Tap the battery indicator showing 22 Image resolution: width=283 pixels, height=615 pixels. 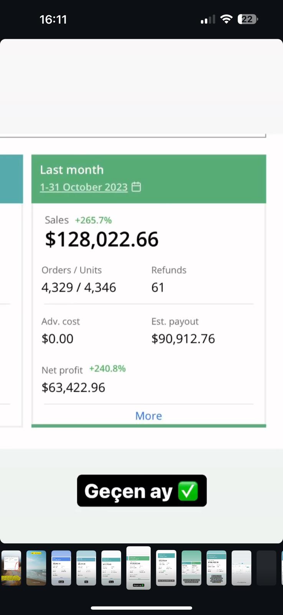248,19
